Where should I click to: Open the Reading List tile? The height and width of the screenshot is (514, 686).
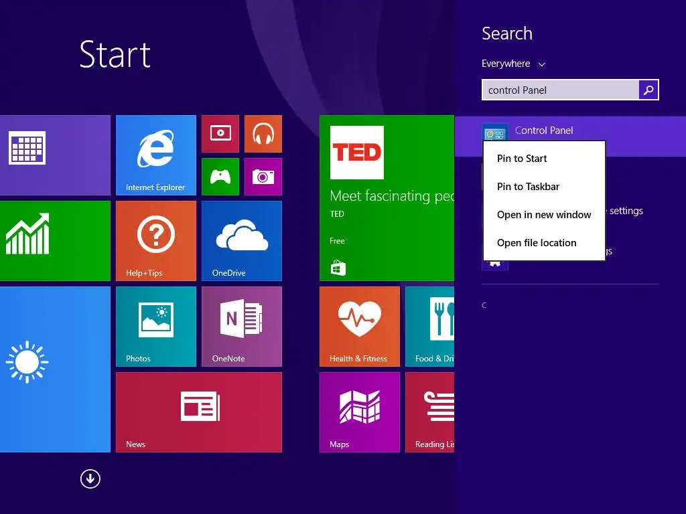tap(429, 412)
